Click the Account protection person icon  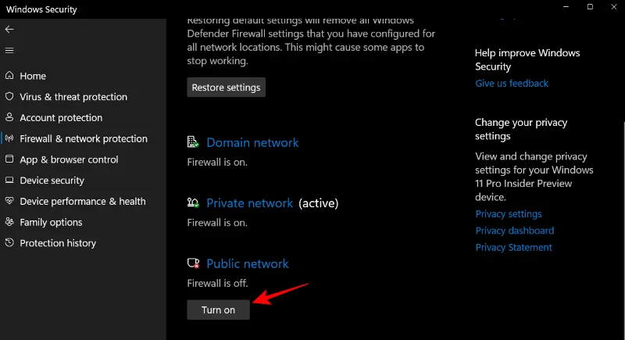click(x=9, y=117)
